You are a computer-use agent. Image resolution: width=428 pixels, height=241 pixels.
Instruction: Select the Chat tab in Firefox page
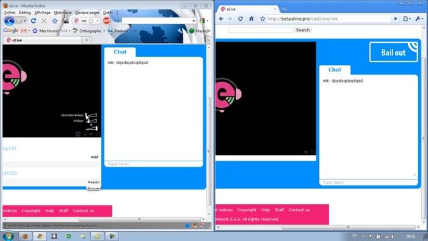pyautogui.click(x=120, y=52)
